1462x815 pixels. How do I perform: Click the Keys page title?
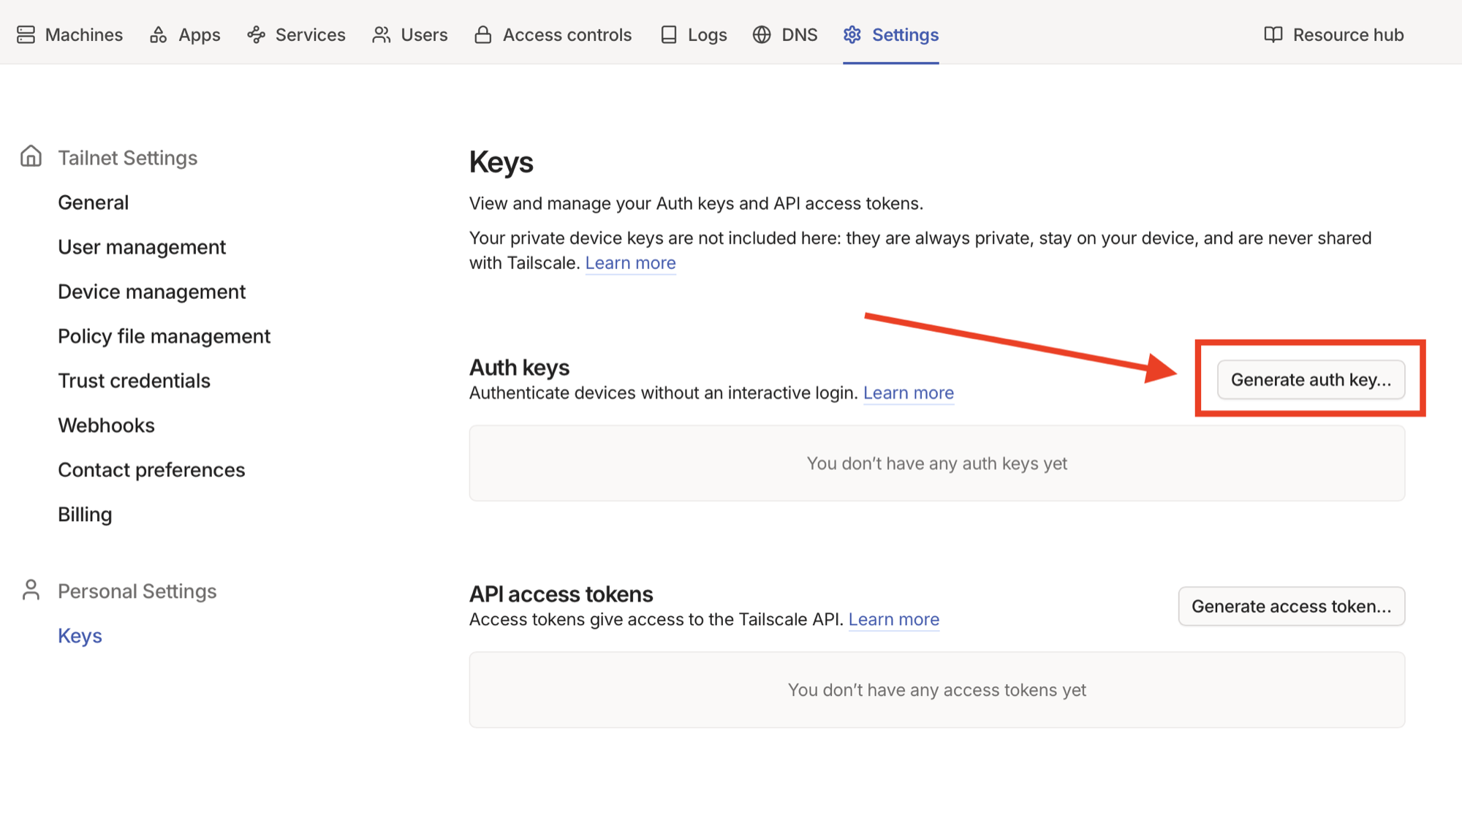[x=501, y=162]
